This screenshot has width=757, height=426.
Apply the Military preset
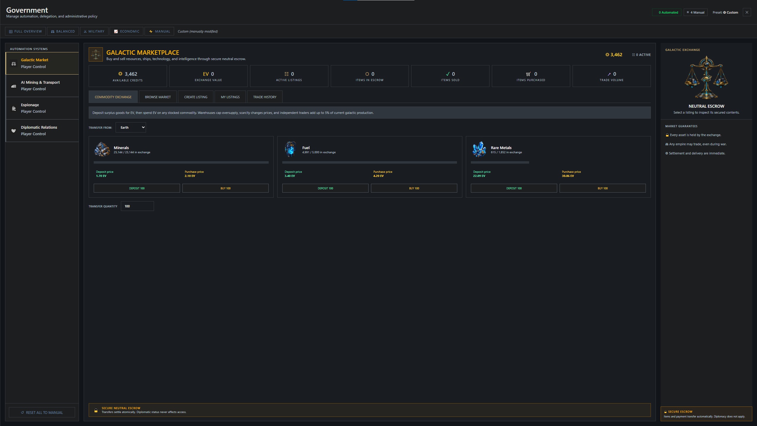[94, 31]
